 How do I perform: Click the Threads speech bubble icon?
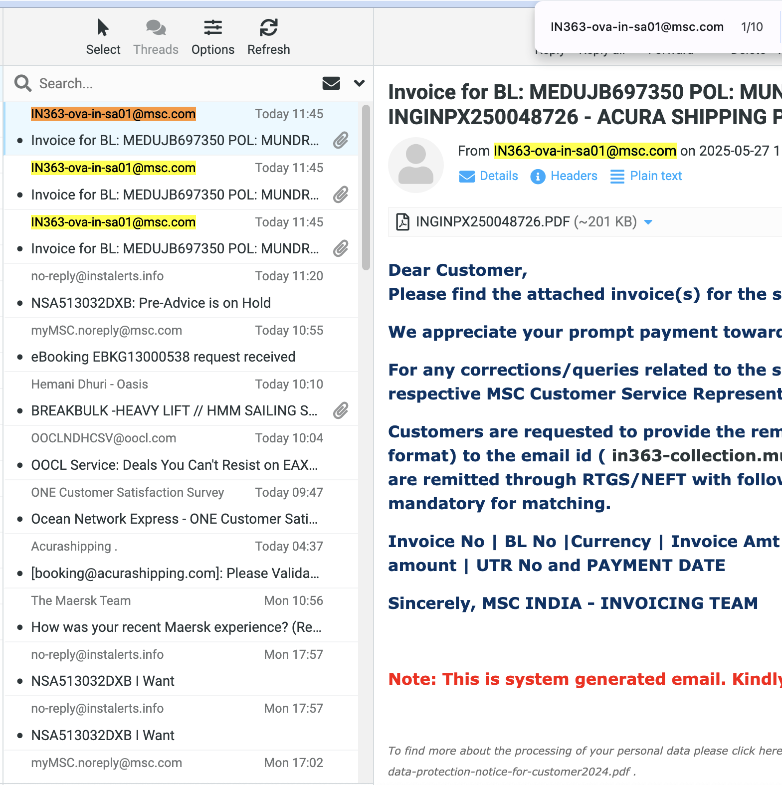click(x=156, y=28)
